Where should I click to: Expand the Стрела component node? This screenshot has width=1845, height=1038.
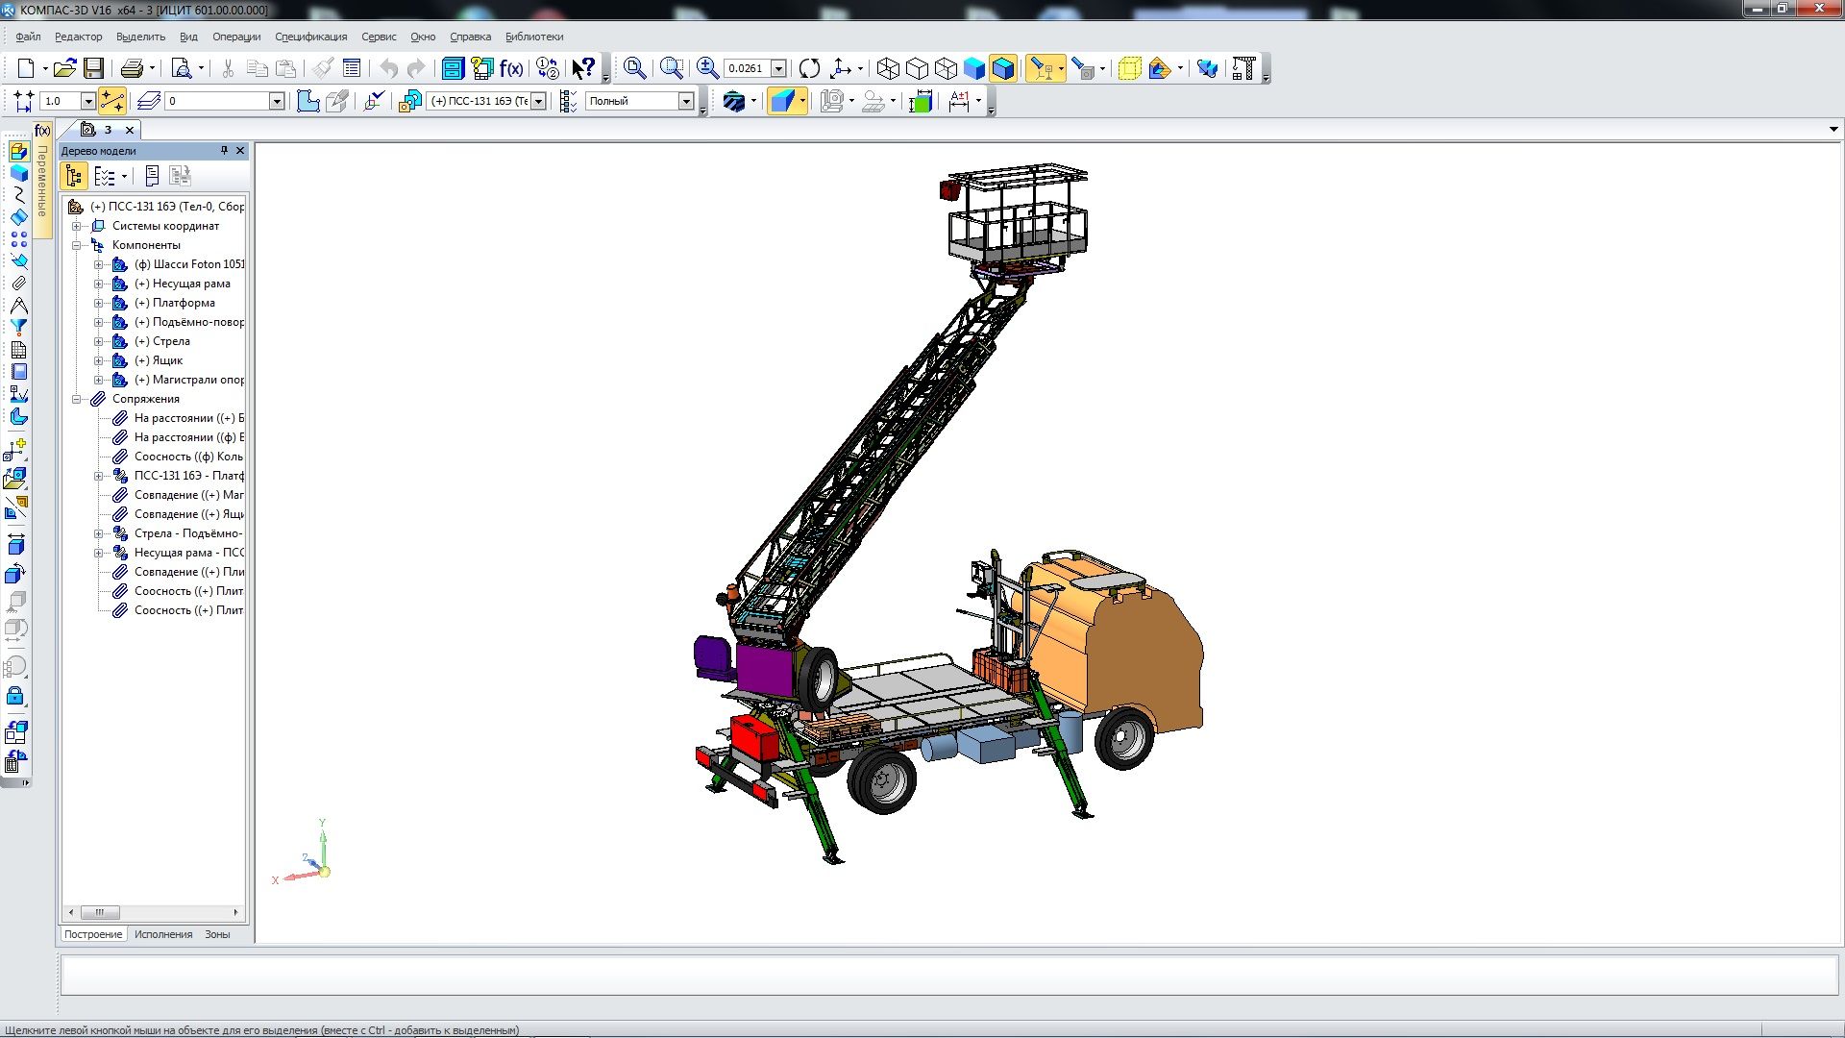(x=98, y=341)
